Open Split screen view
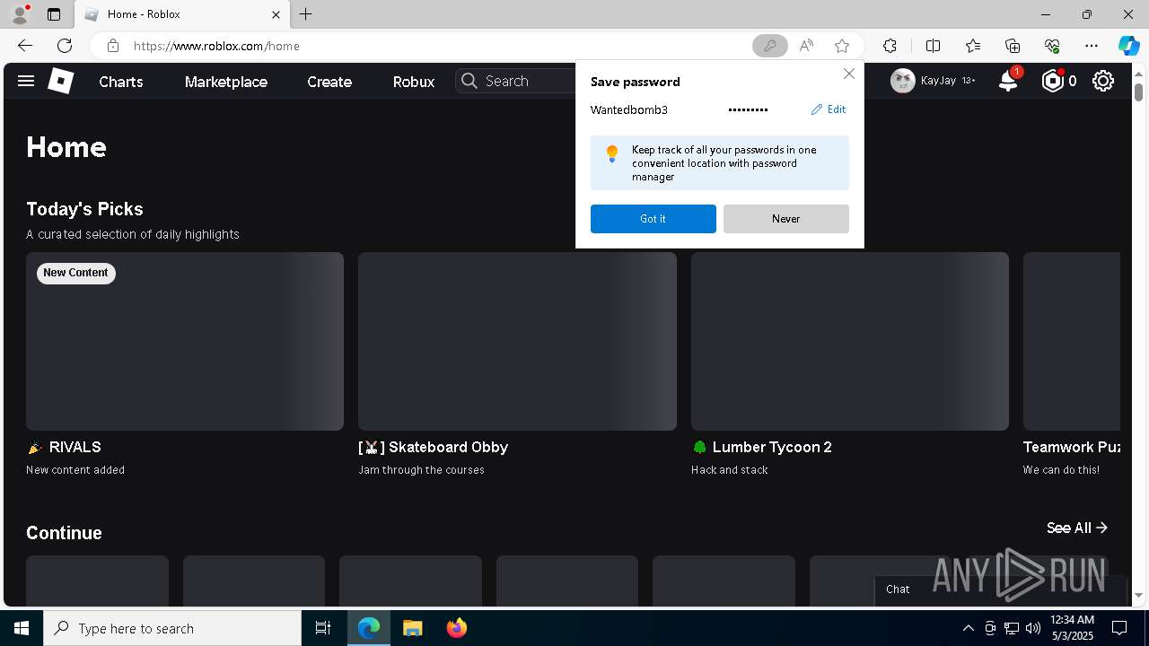 click(x=933, y=46)
